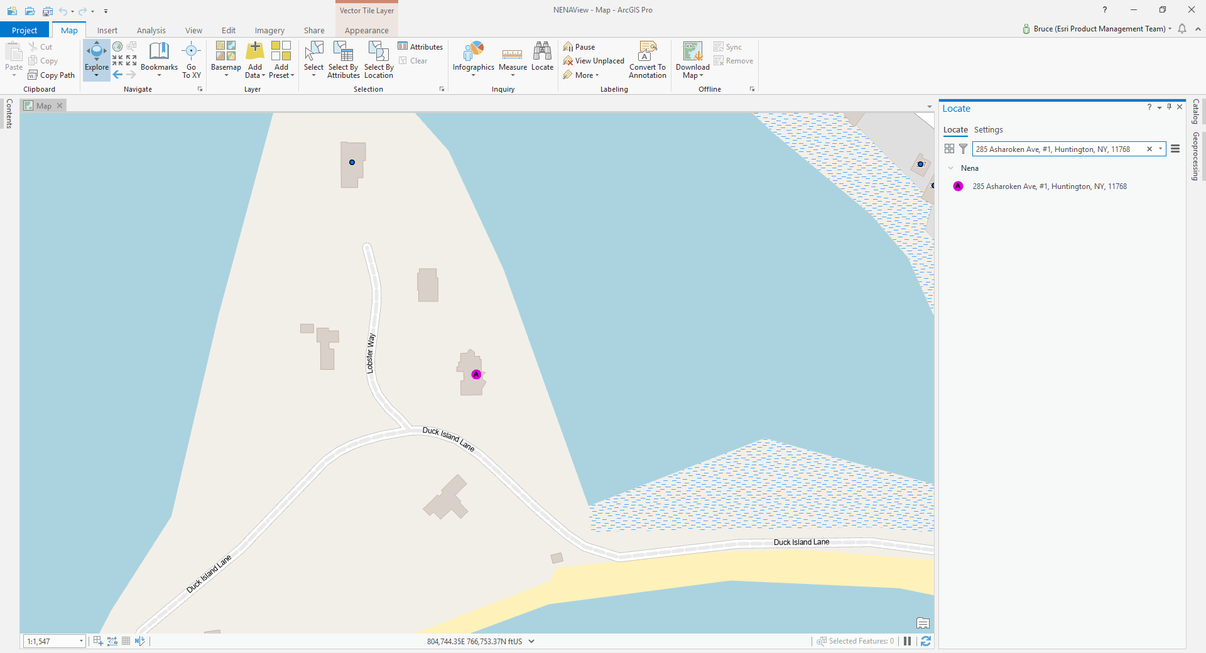Viewport: 1206px width, 653px height.
Task: Switch to the Insert ribbon tab
Action: (107, 30)
